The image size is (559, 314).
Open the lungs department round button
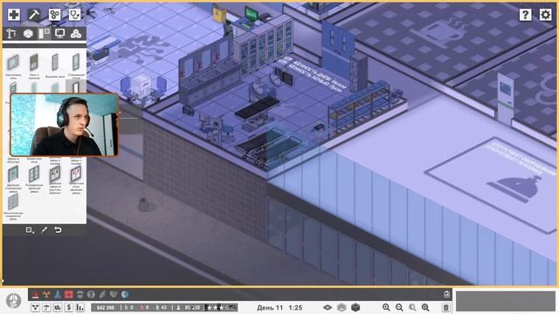pyautogui.click(x=14, y=300)
